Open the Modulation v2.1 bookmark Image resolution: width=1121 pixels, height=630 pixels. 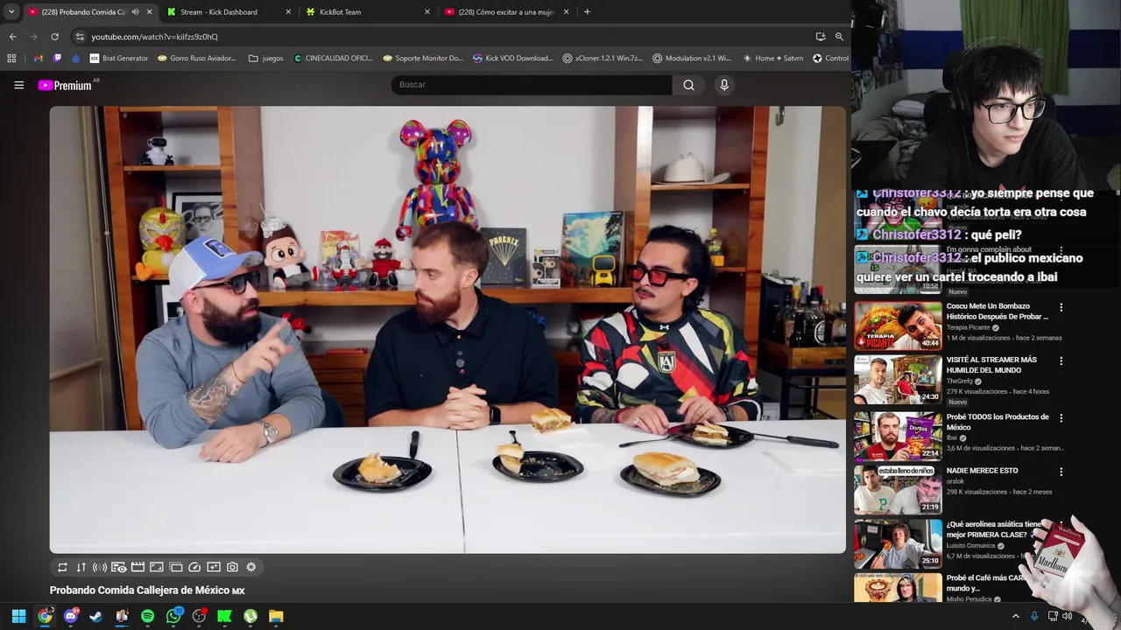click(x=692, y=59)
